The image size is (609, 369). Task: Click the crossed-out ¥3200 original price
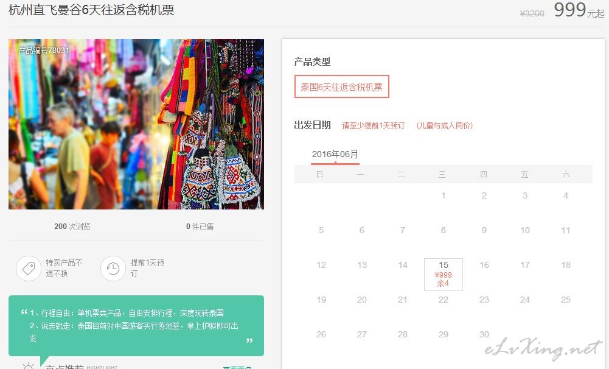click(532, 13)
